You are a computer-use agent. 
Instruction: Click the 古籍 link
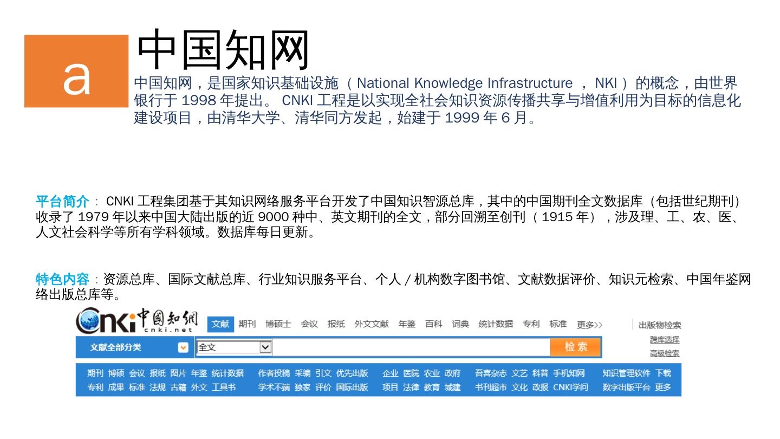click(x=178, y=388)
